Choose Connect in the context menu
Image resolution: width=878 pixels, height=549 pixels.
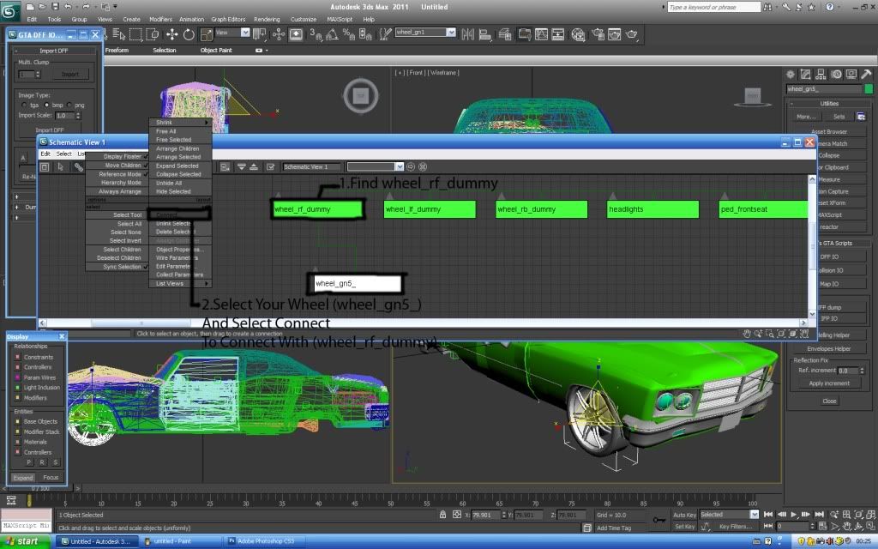[180, 214]
